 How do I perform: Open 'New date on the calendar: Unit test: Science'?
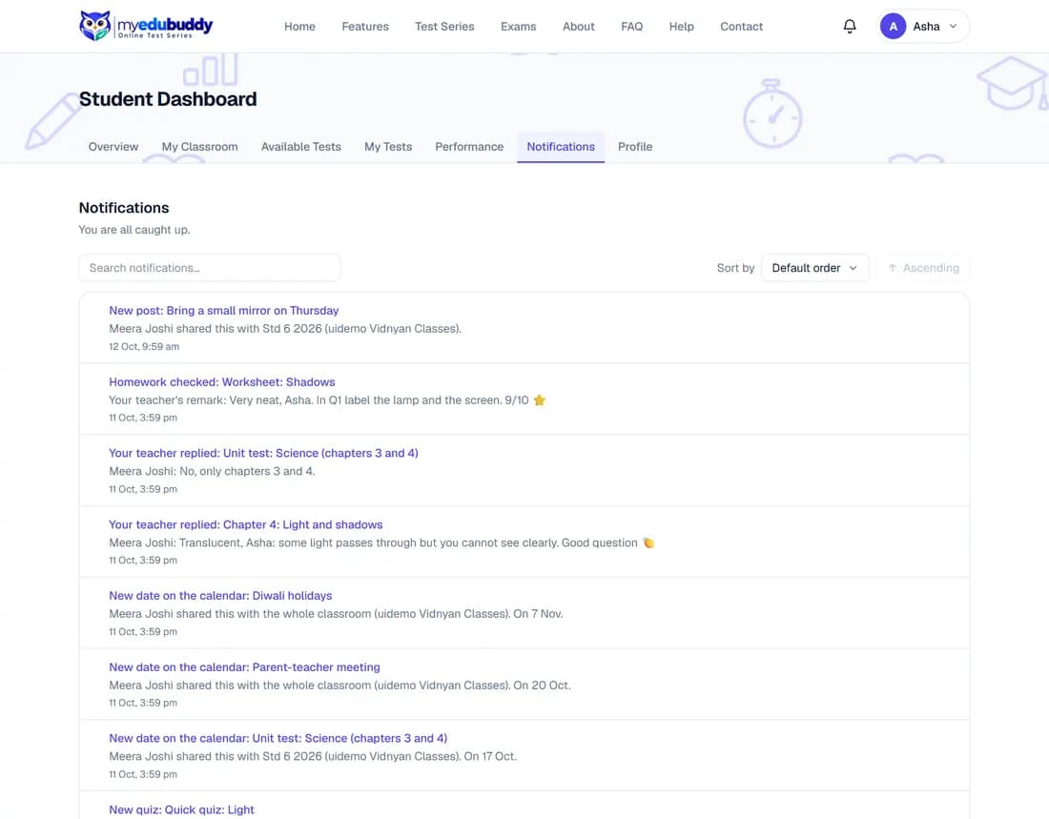point(278,738)
